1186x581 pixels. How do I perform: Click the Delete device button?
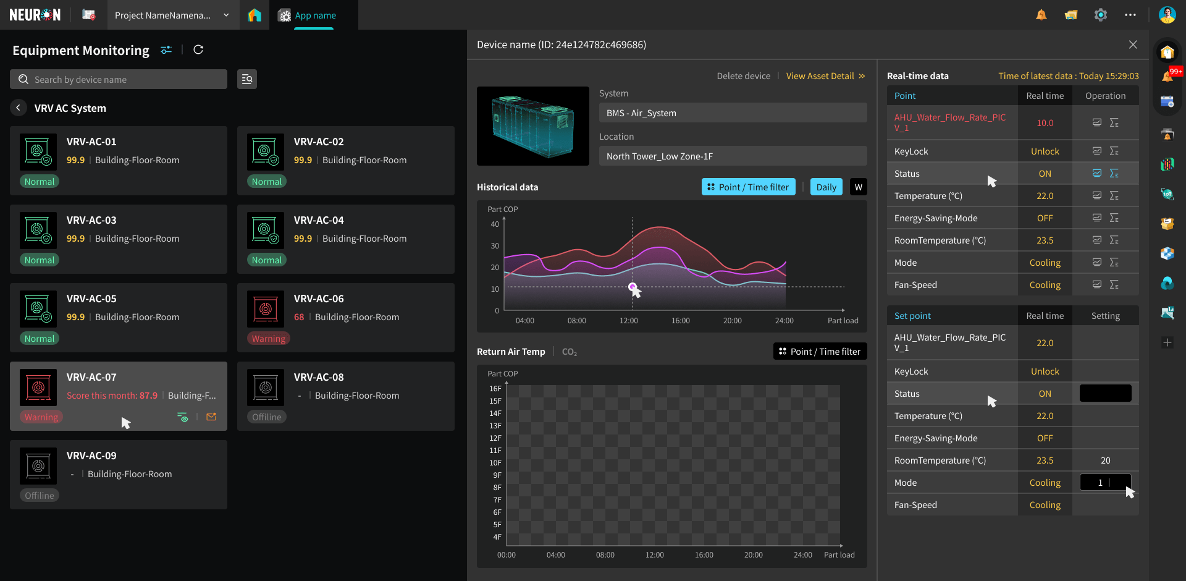[x=743, y=75]
